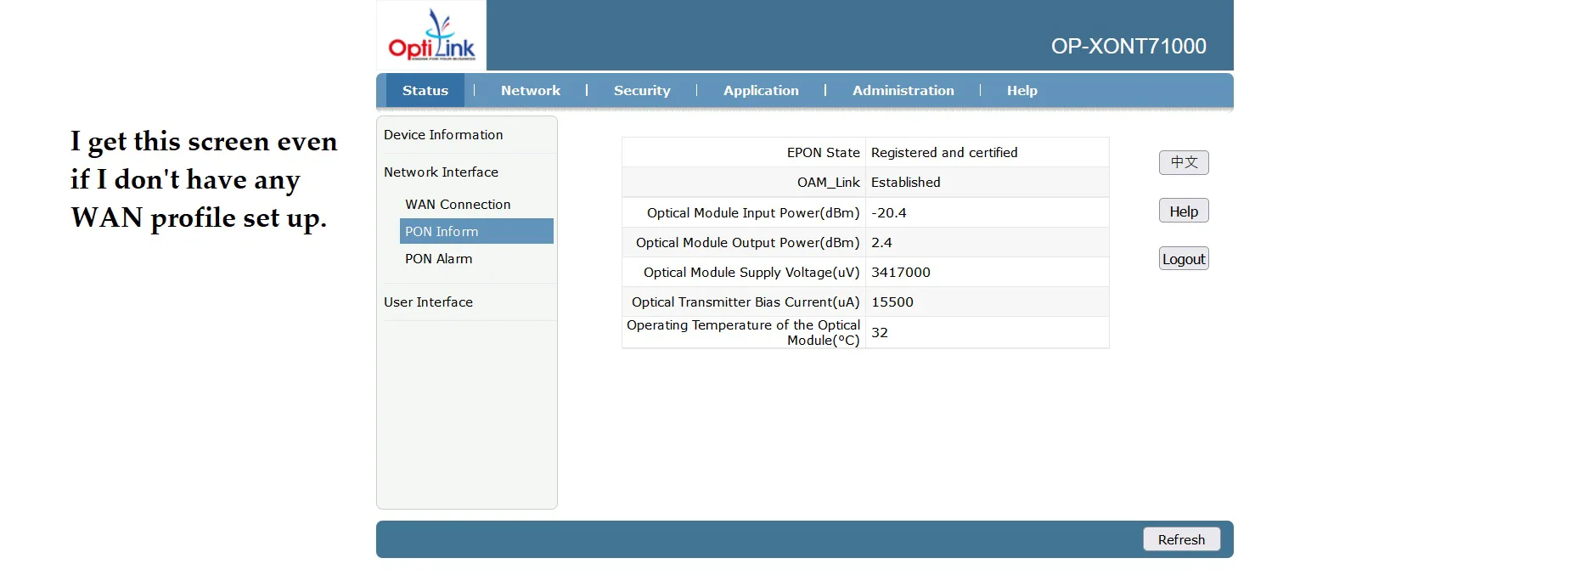The height and width of the screenshot is (575, 1587).
Task: Expand the User Interface section
Action: (x=428, y=302)
